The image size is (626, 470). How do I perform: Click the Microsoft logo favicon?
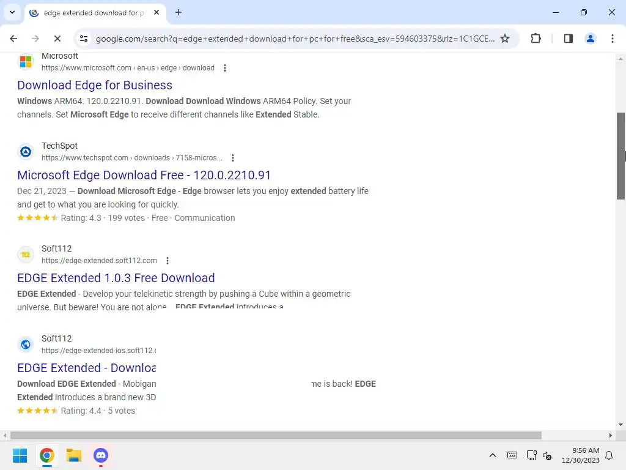tap(26, 62)
